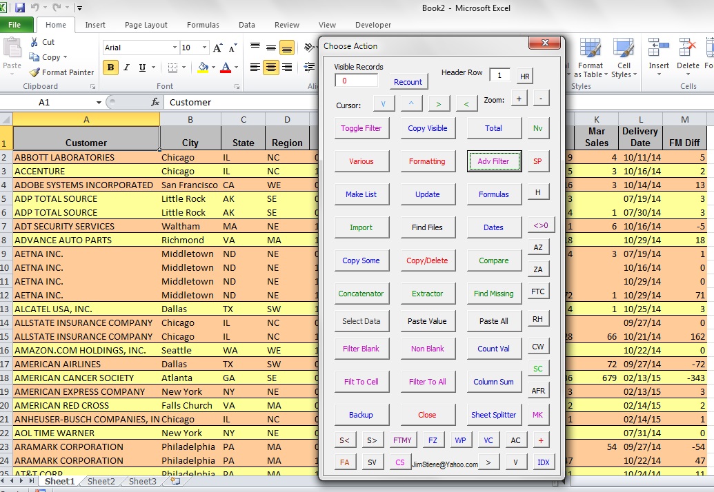Click the Header Row number field
The height and width of the screenshot is (492, 714).
(x=499, y=75)
